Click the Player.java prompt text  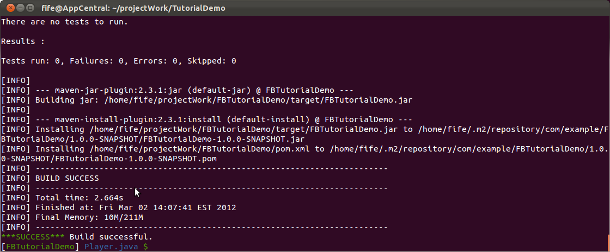[x=111, y=247]
